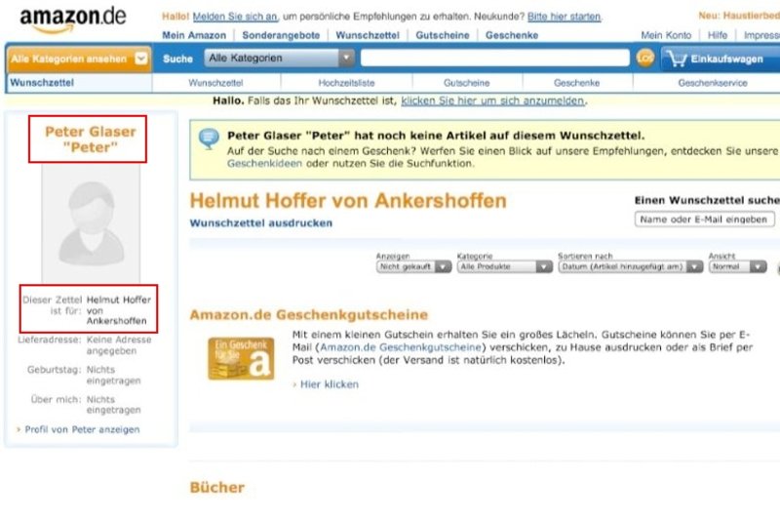Open the Alle Kategorien search dropdown
Screen dimensions: 780x521
(279, 59)
